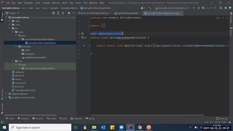The width and height of the screenshot is (233, 131).
Task: Click Spring bean gutter icon beside @SpringBootApplication
Action: (82, 33)
